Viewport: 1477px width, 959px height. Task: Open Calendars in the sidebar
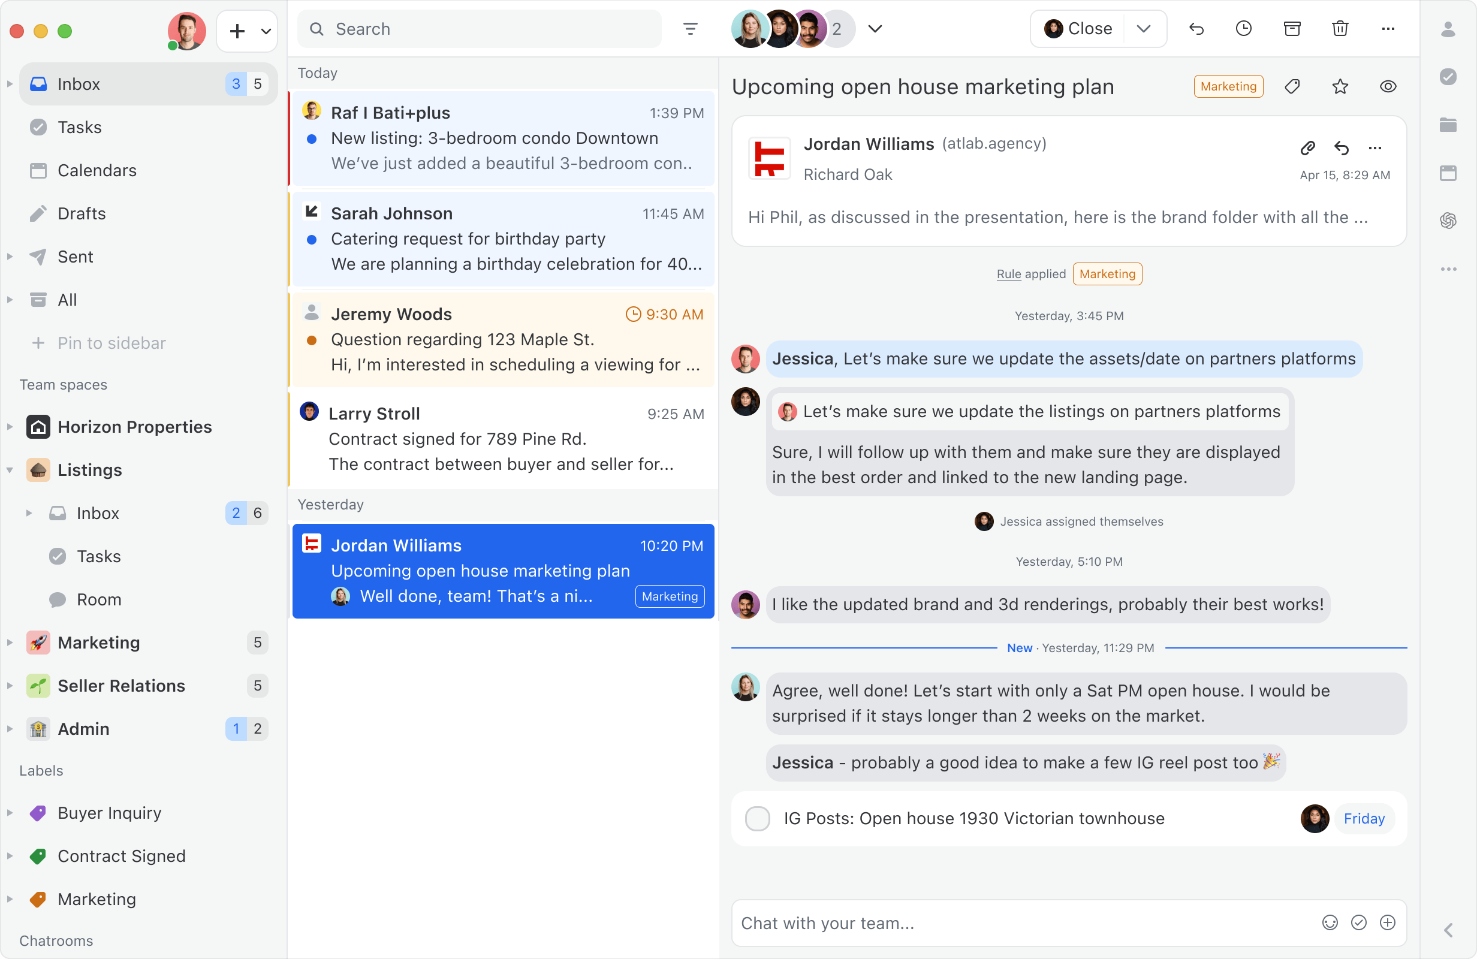tap(96, 170)
